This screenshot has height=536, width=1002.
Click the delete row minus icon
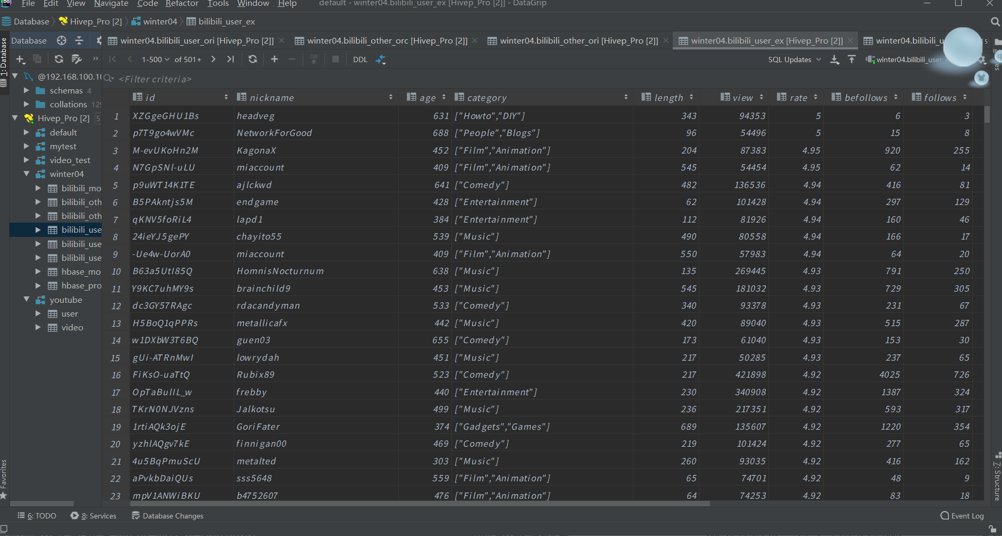pos(292,59)
